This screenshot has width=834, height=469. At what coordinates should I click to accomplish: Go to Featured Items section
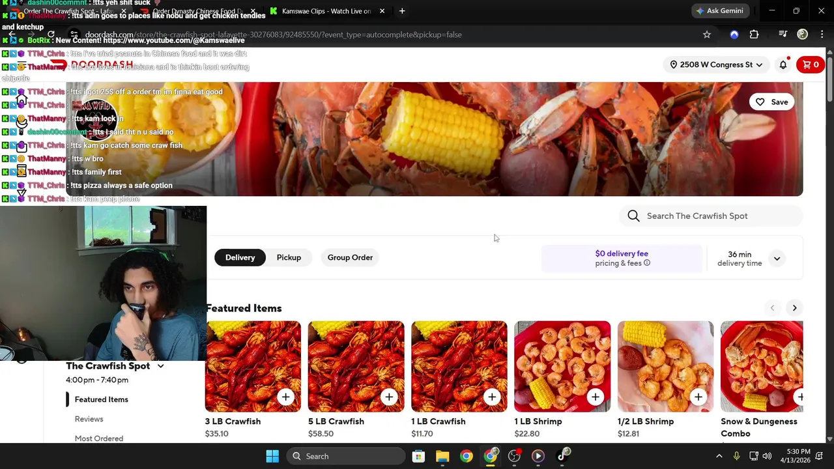(101, 399)
